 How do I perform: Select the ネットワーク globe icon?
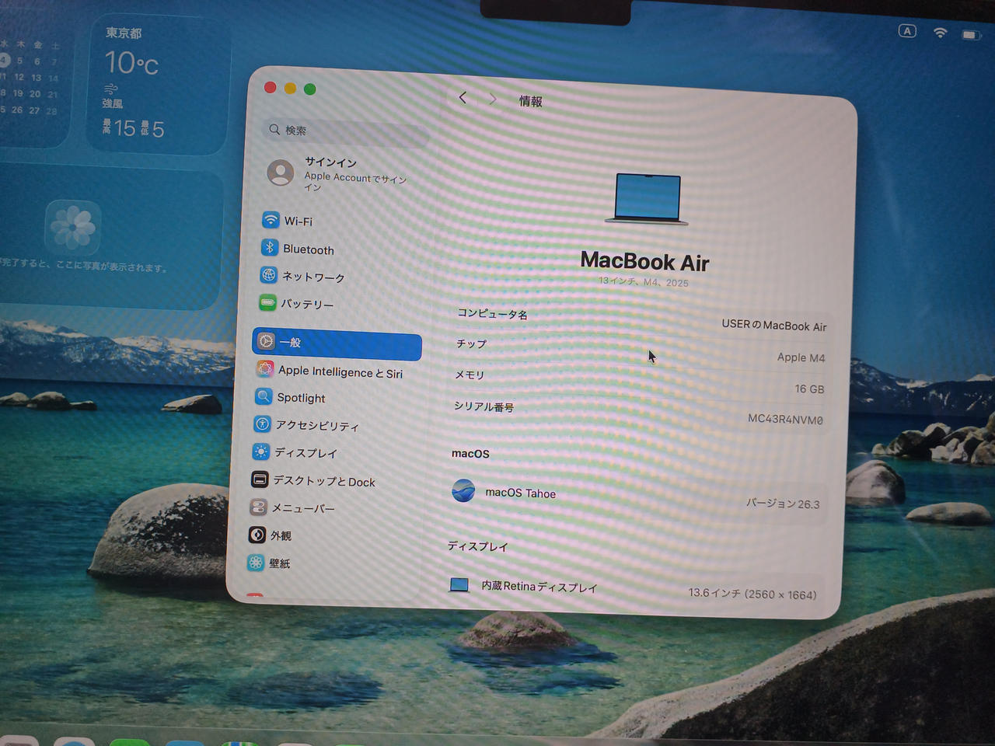click(x=268, y=275)
